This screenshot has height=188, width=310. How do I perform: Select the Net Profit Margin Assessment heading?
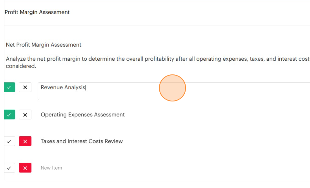pos(44,45)
